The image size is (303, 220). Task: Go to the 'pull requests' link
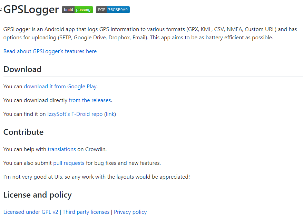69,163
